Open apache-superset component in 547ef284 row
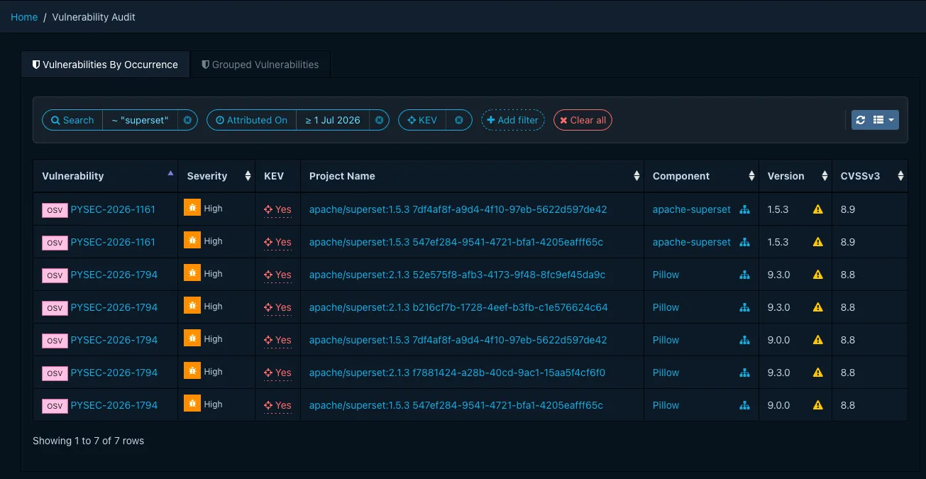 click(x=691, y=242)
